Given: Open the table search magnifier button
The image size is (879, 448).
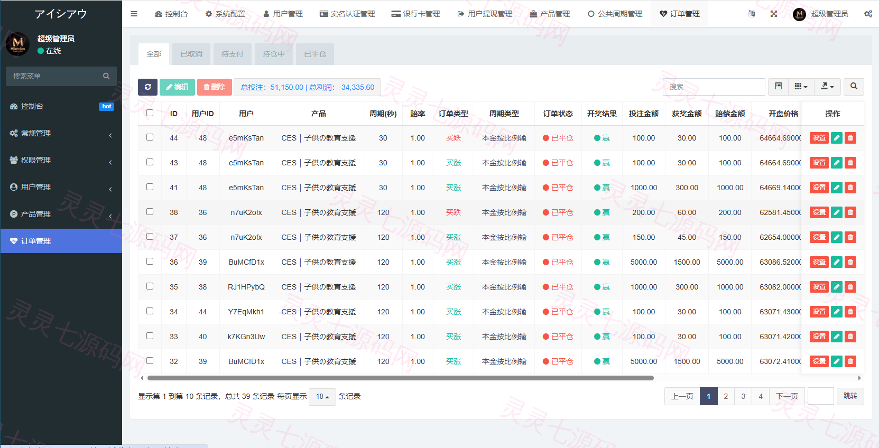Looking at the screenshot, I should pyautogui.click(x=854, y=87).
